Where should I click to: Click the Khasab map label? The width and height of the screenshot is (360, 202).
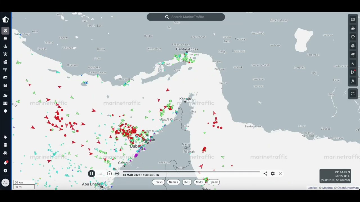pos(185,99)
